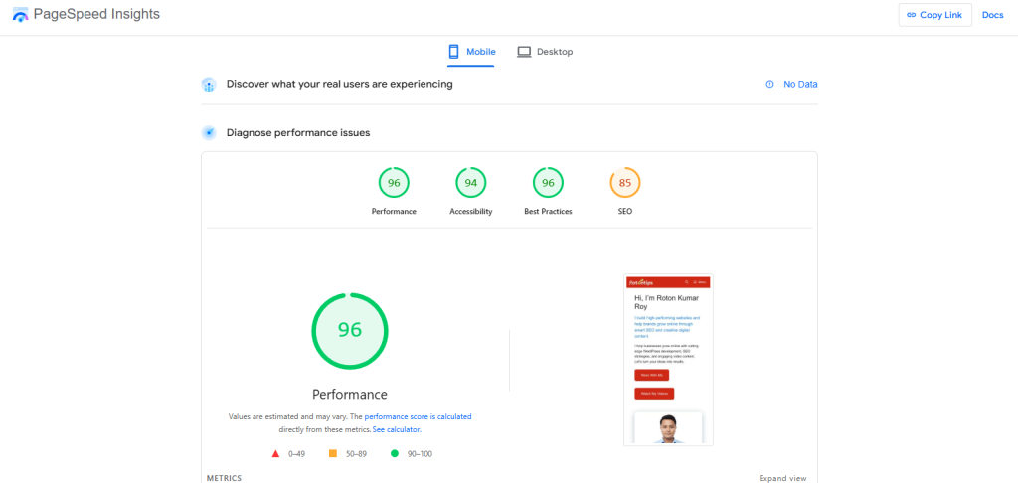The image size is (1018, 483).
Task: Select the Accessibility 94 score gauge
Action: click(470, 183)
